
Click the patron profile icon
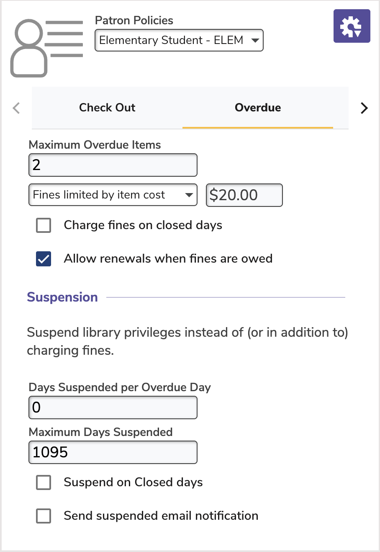46,48
